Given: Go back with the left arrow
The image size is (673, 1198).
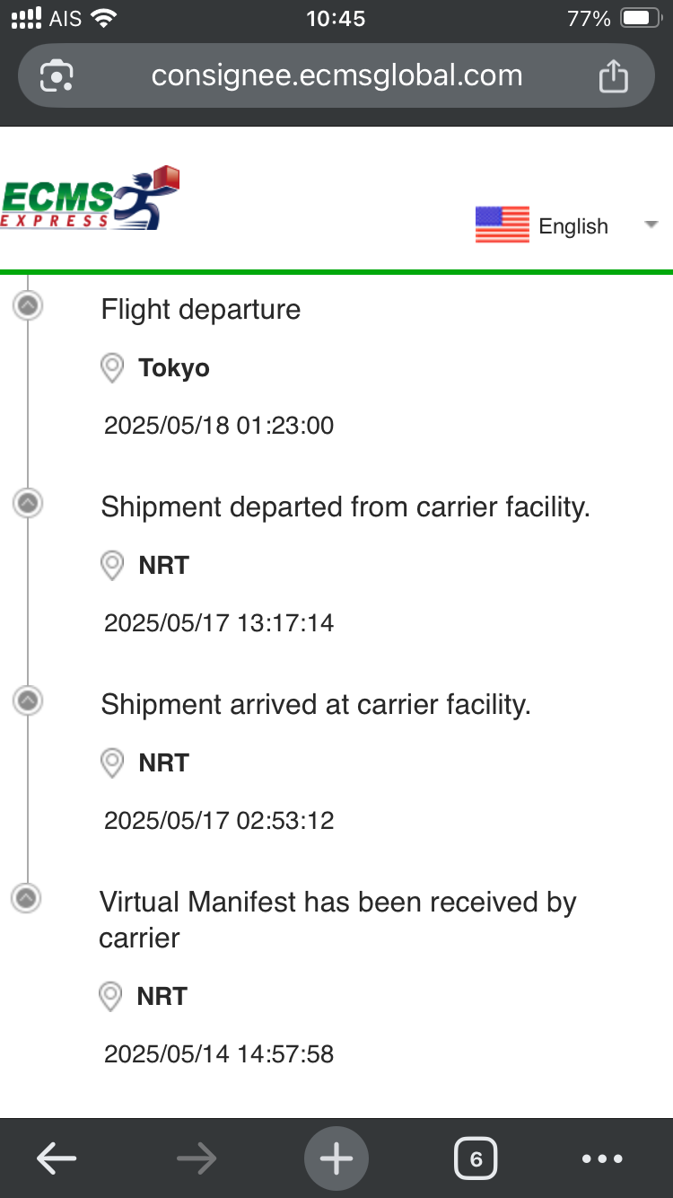Looking at the screenshot, I should (57, 1159).
